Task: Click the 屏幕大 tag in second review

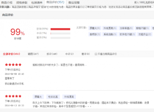Action: 38,97
